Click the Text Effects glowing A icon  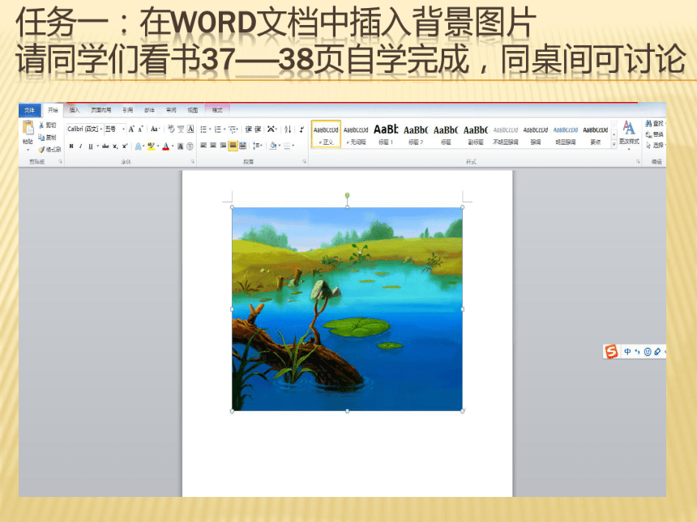(139, 146)
